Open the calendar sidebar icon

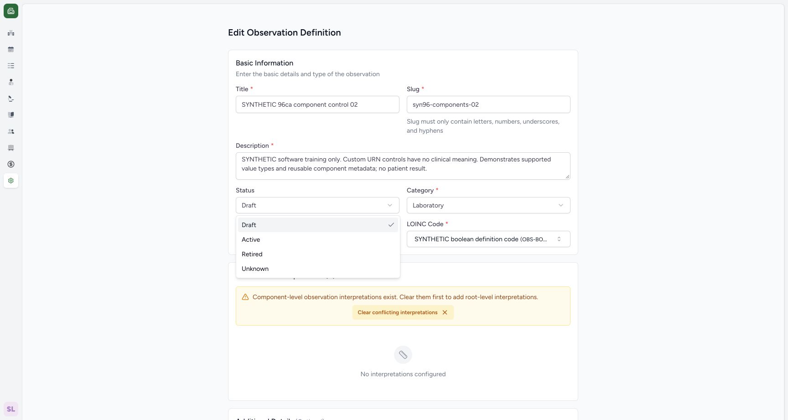pos(11,49)
